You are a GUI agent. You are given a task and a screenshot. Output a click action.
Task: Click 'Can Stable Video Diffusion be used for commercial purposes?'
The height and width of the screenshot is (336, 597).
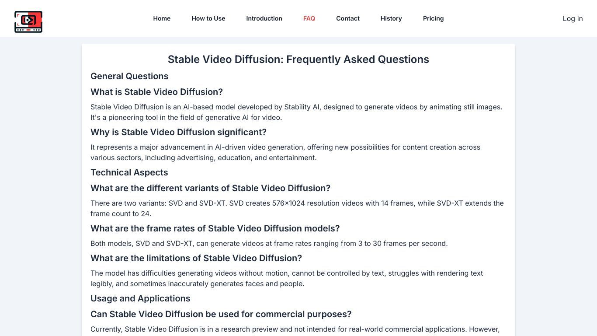(x=221, y=314)
